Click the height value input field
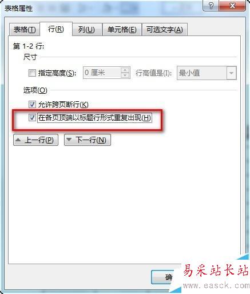Screen dimensions: 250x294 point(102,73)
